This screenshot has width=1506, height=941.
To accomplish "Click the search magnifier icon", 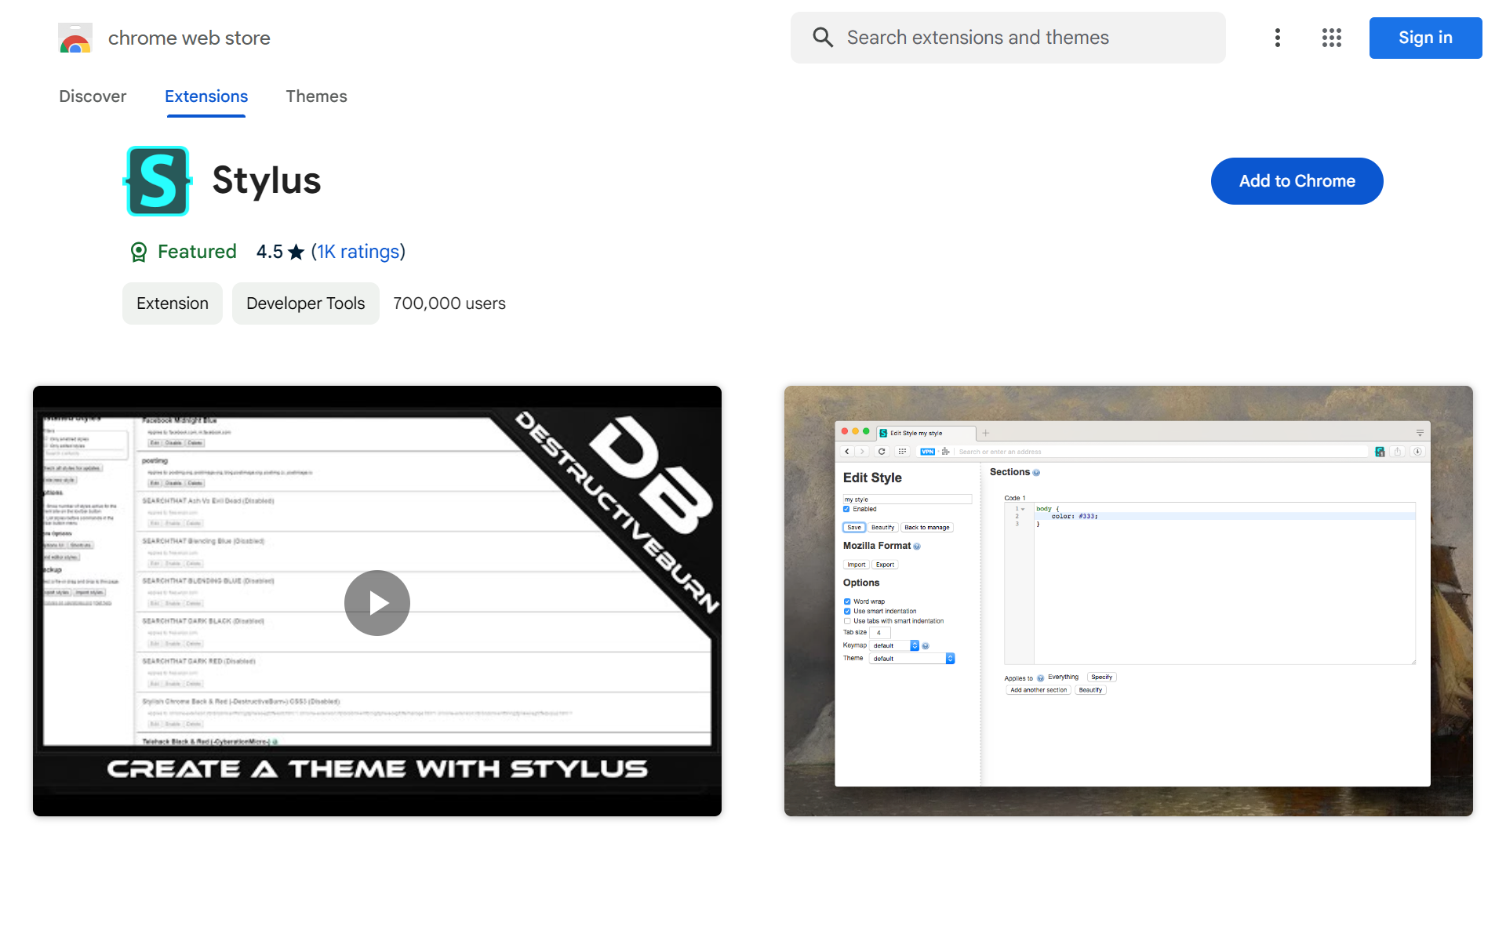I will (823, 38).
